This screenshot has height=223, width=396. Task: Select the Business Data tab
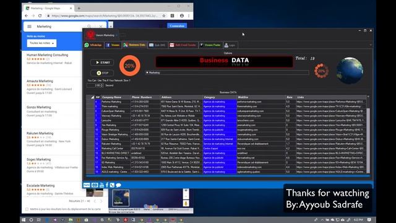pyautogui.click(x=135, y=45)
